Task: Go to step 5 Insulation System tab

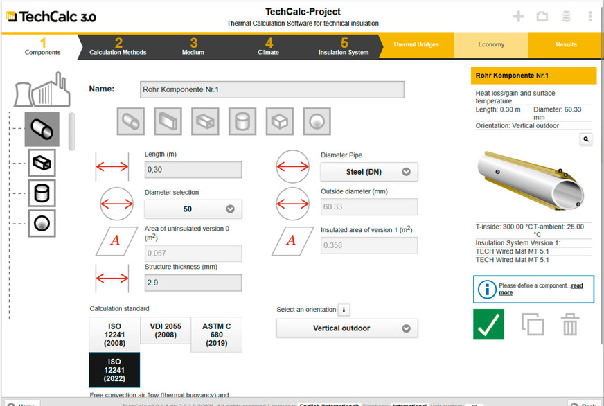Action: pos(344,46)
